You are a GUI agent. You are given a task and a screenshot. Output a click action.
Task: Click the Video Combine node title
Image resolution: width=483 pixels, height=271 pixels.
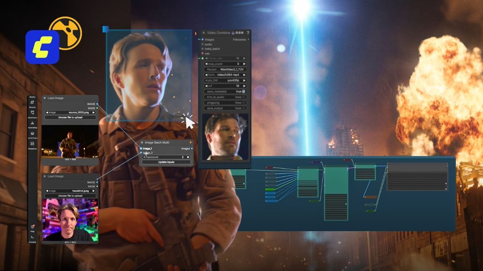click(x=218, y=33)
